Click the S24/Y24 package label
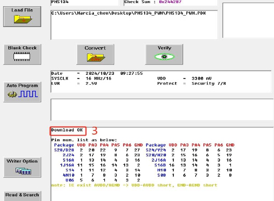Screen dimensions: 274x201 click(x=156, y=150)
